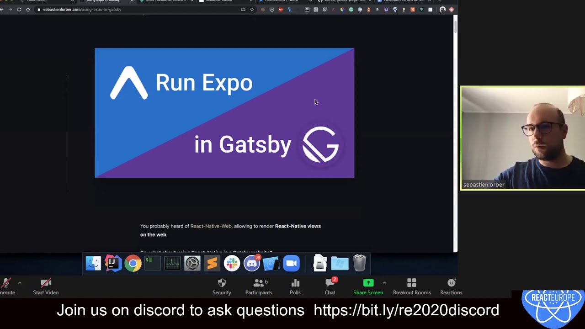Image resolution: width=585 pixels, height=329 pixels.
Task: Open the React-Native-Web link
Action: coord(211,226)
